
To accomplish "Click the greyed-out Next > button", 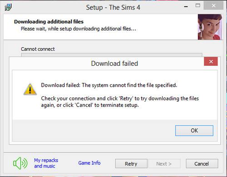I will [164, 163].
